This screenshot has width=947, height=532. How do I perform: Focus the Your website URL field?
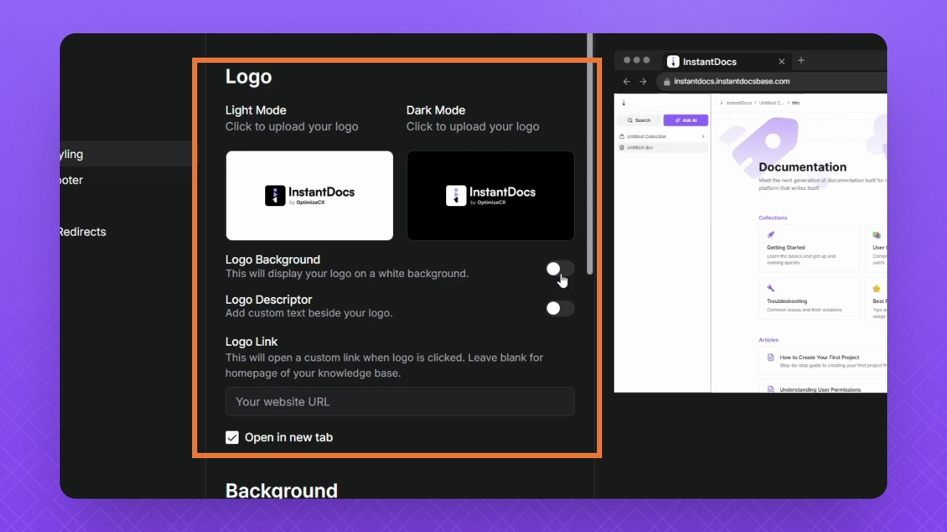coord(400,401)
